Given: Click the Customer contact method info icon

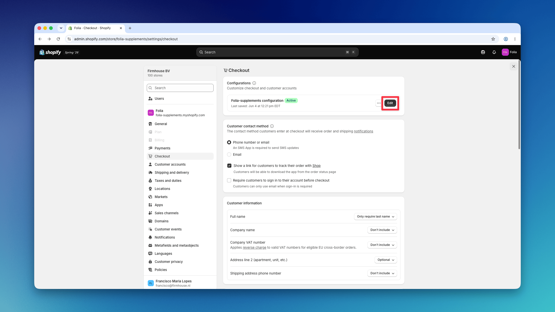Looking at the screenshot, I should tap(272, 126).
